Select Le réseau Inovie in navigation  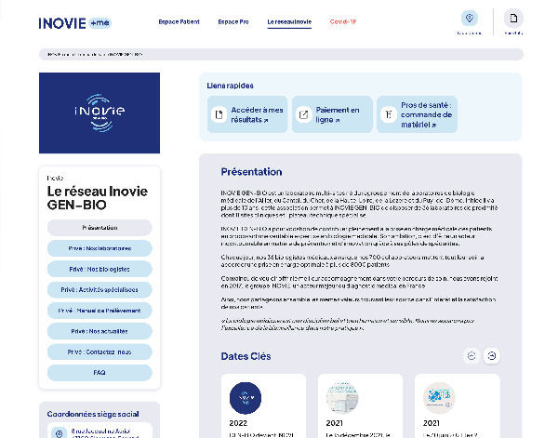pyautogui.click(x=289, y=20)
